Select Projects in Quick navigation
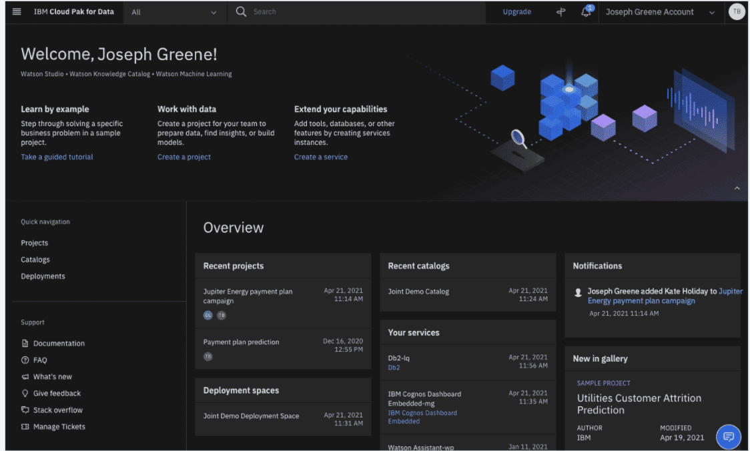750x451 pixels. click(34, 242)
